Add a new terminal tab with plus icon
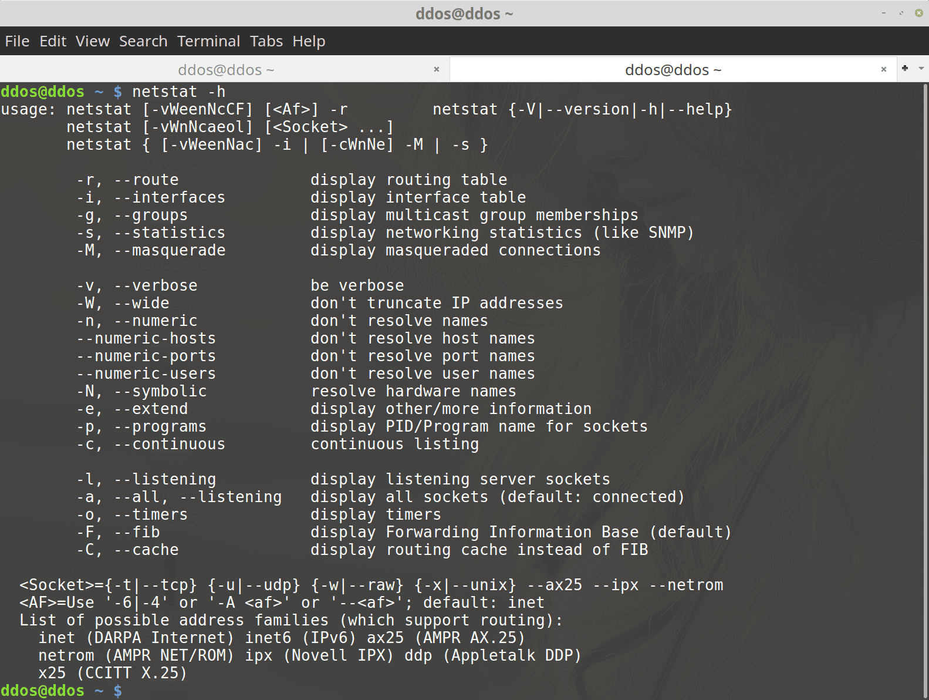The image size is (929, 700). point(905,68)
